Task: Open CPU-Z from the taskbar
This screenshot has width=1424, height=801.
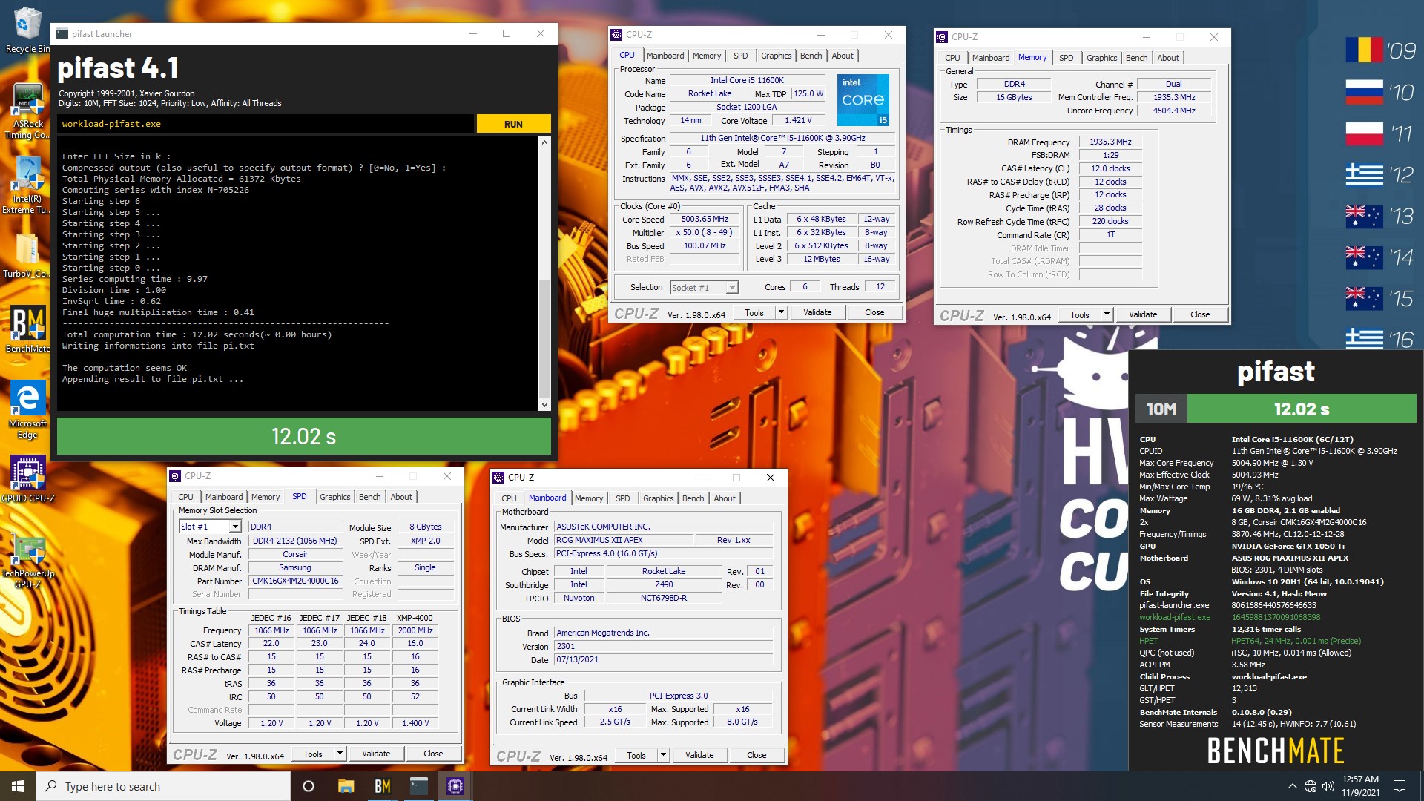Action: [x=455, y=786]
